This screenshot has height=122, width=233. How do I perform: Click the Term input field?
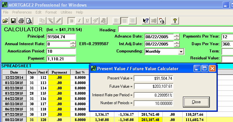point(227,51)
